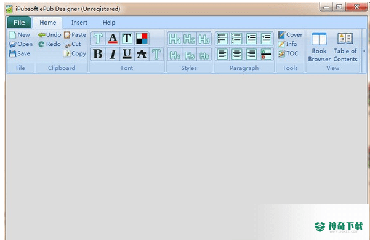Toggle Strikethrough formatting
This screenshot has width=370, height=240.
coord(142,54)
